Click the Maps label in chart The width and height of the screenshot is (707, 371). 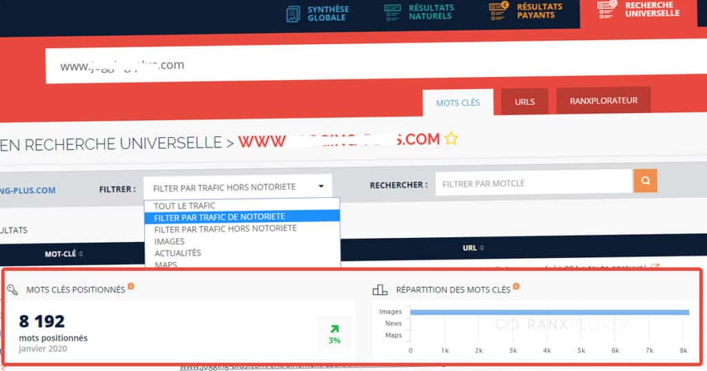393,335
